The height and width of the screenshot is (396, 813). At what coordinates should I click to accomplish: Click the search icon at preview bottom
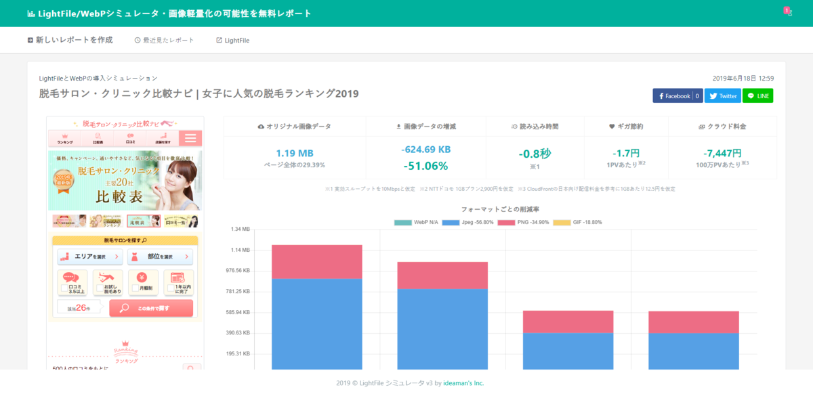pyautogui.click(x=192, y=370)
